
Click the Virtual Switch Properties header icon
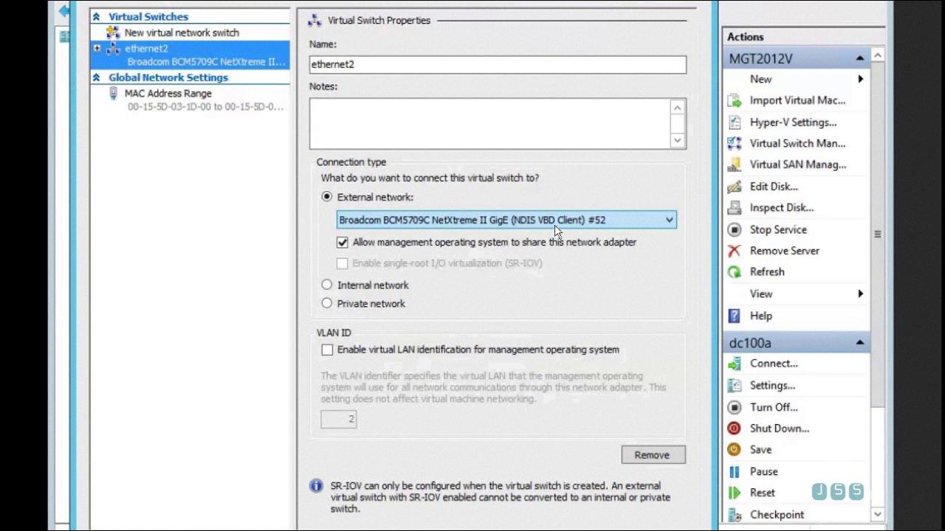315,21
